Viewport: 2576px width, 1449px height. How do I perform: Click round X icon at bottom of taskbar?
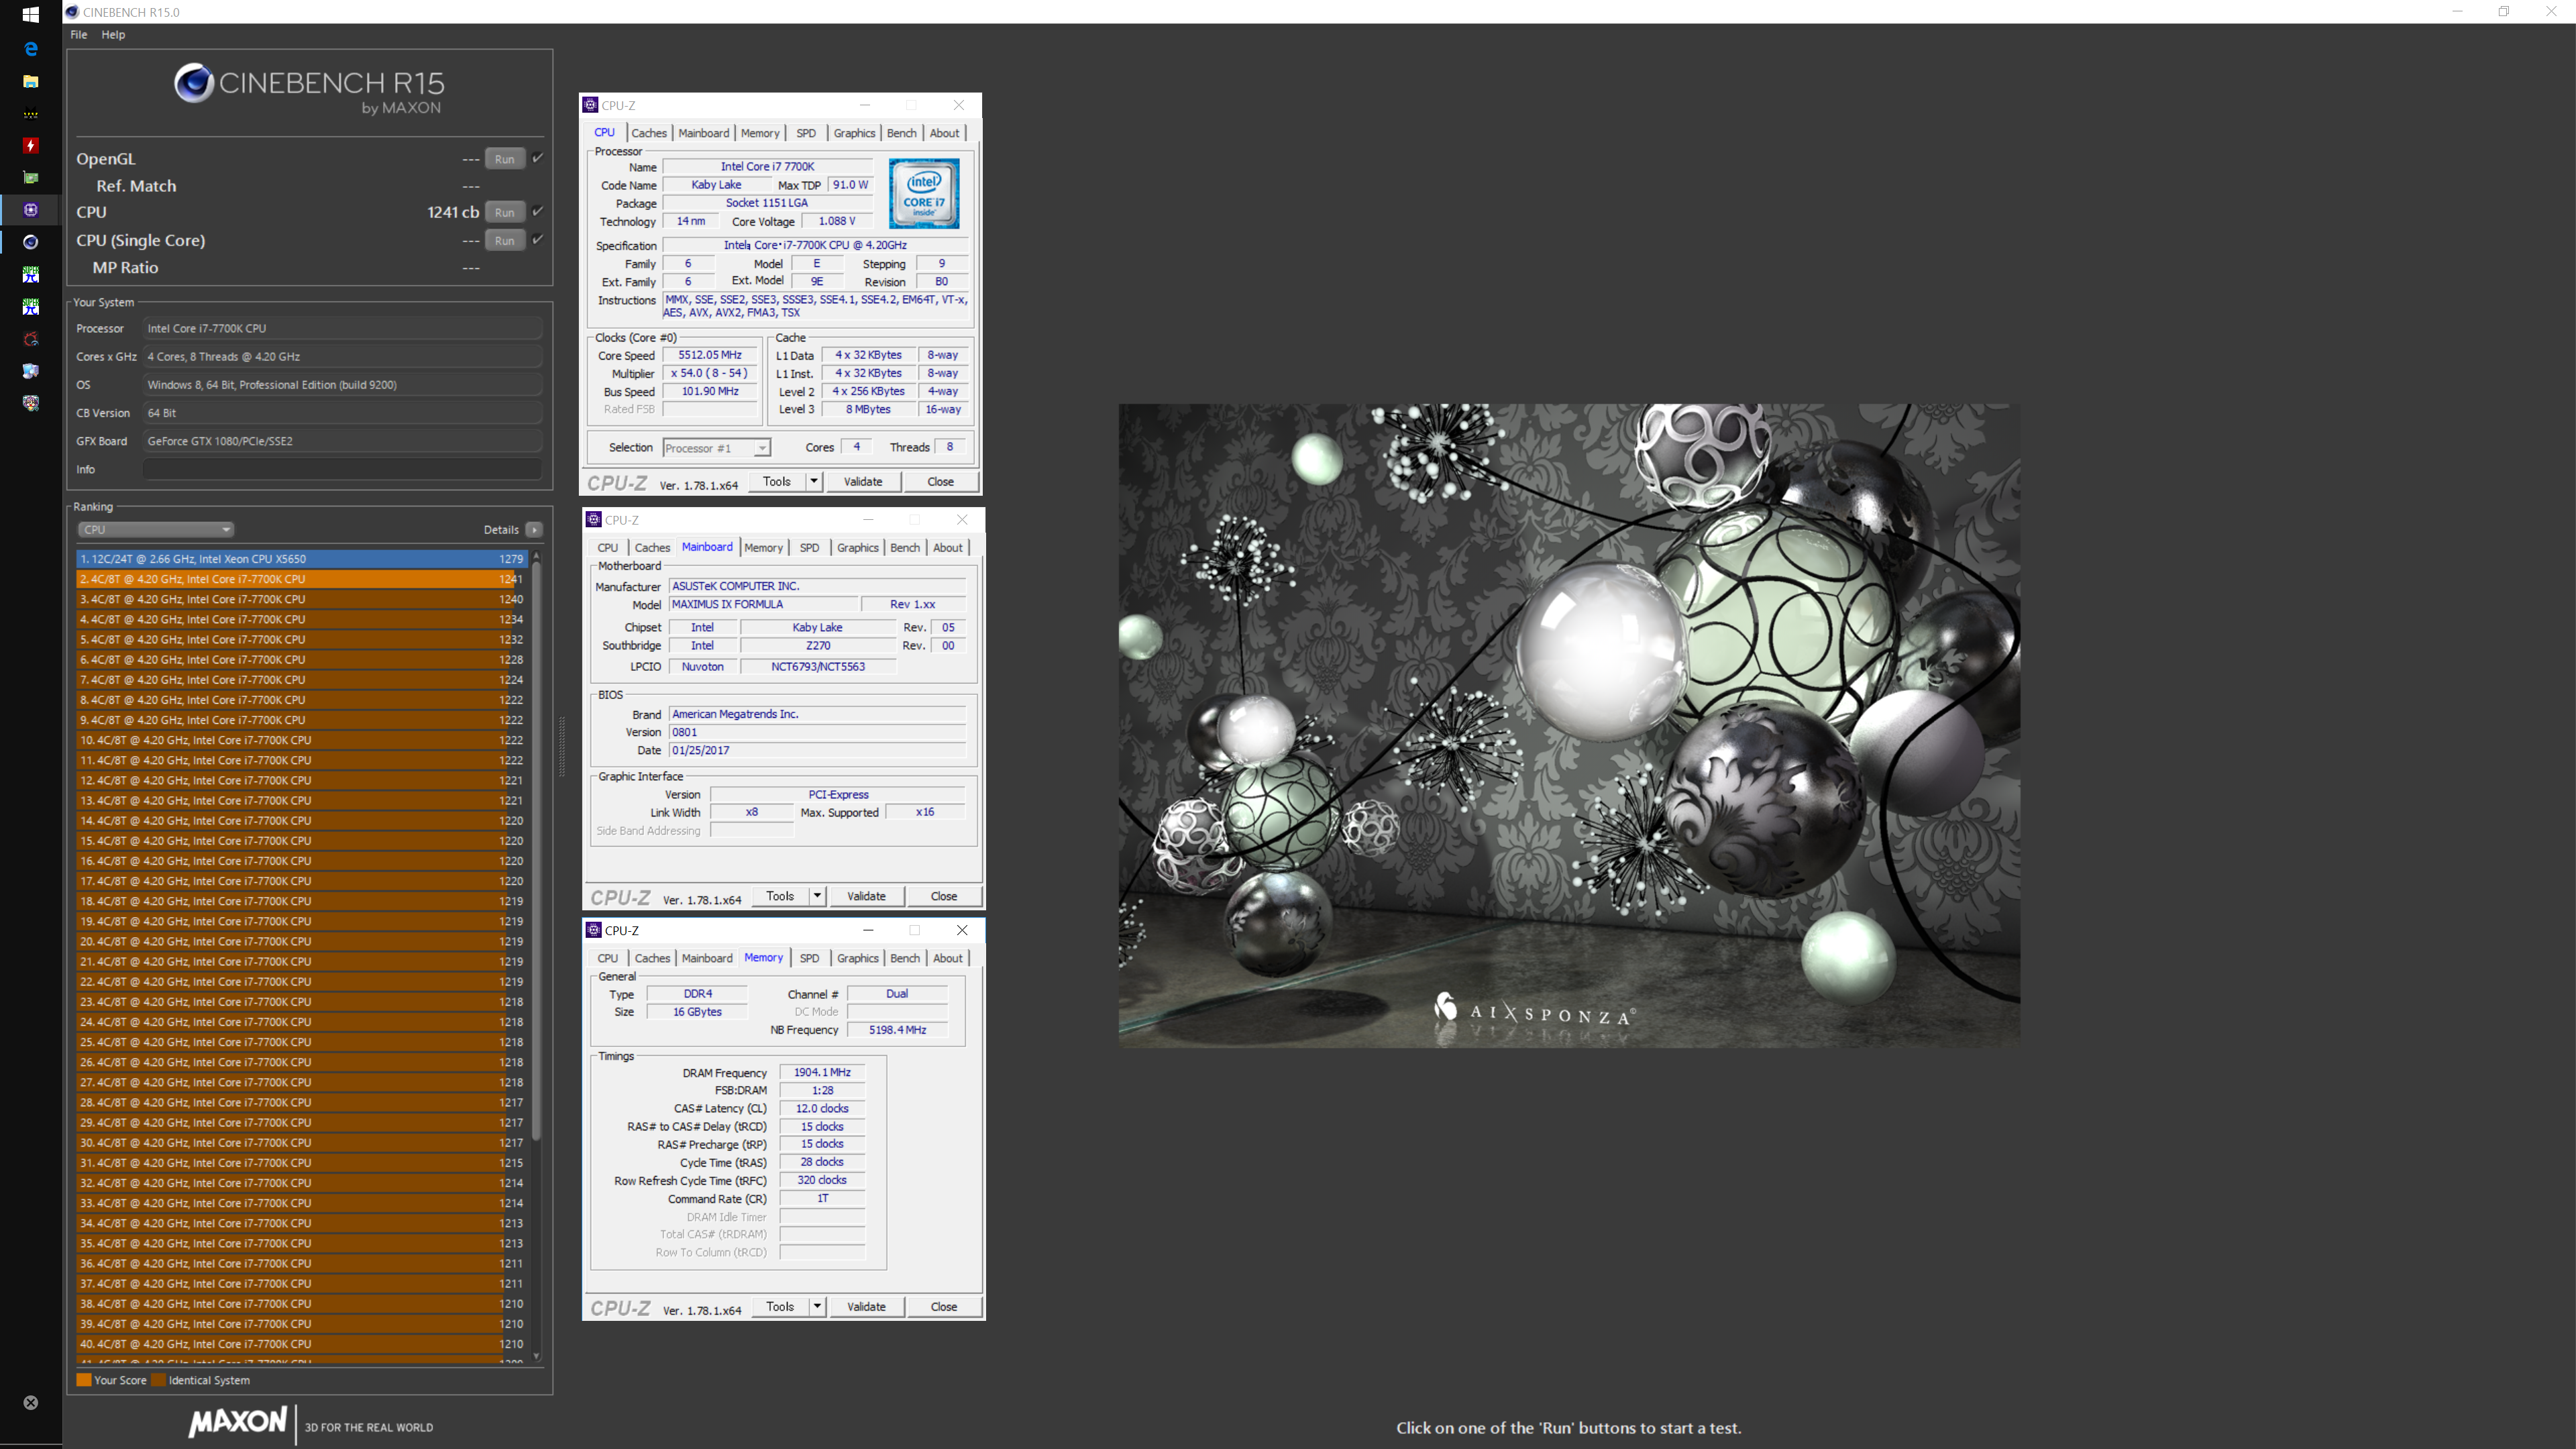30,1403
